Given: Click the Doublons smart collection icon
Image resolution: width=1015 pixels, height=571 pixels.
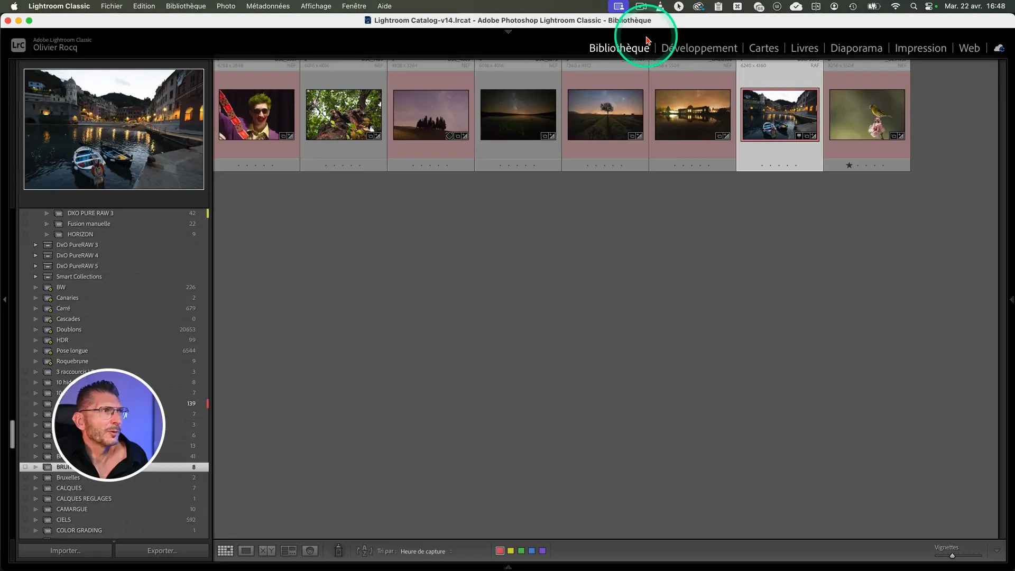Looking at the screenshot, I should [x=48, y=330].
